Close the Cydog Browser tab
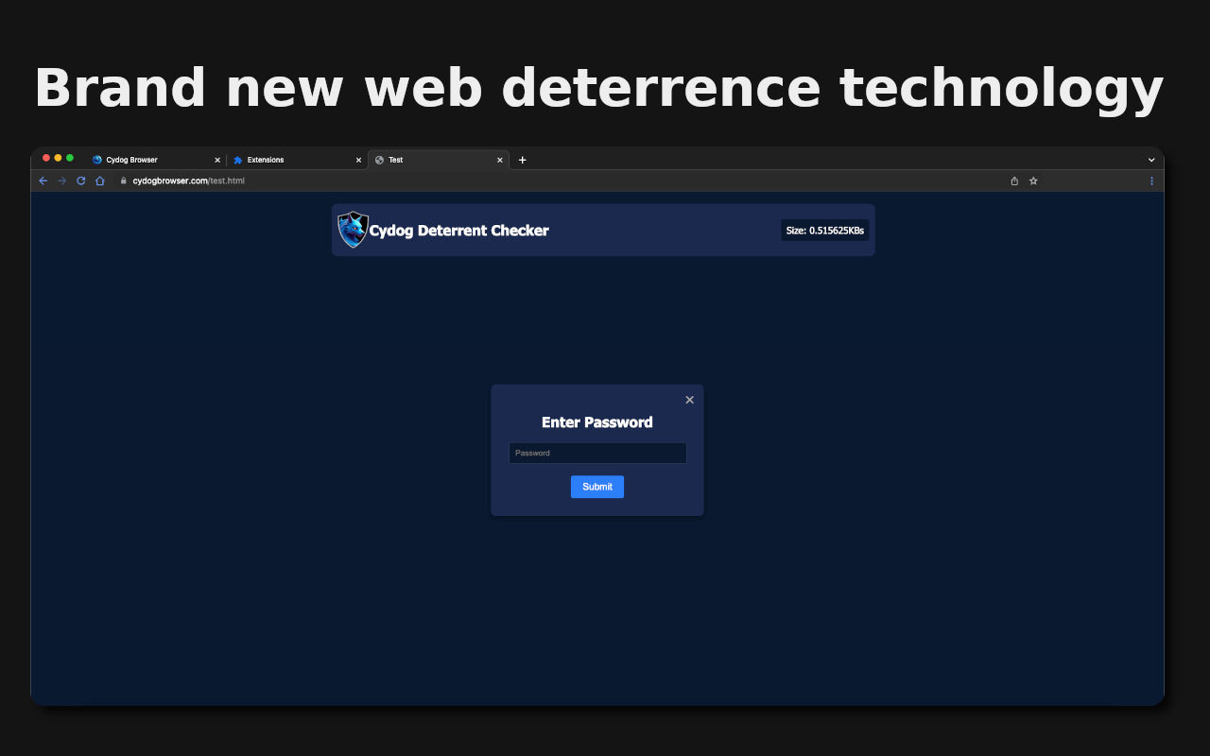This screenshot has width=1210, height=756. click(217, 160)
